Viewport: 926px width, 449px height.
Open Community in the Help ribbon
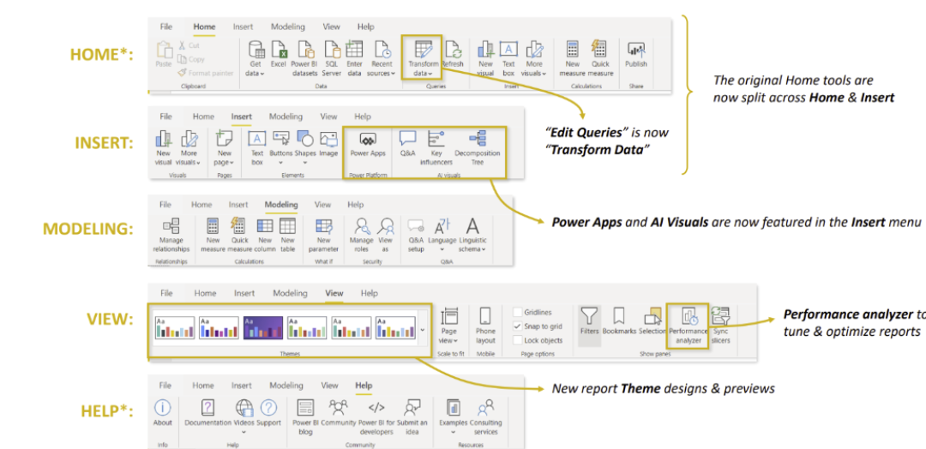(x=339, y=412)
